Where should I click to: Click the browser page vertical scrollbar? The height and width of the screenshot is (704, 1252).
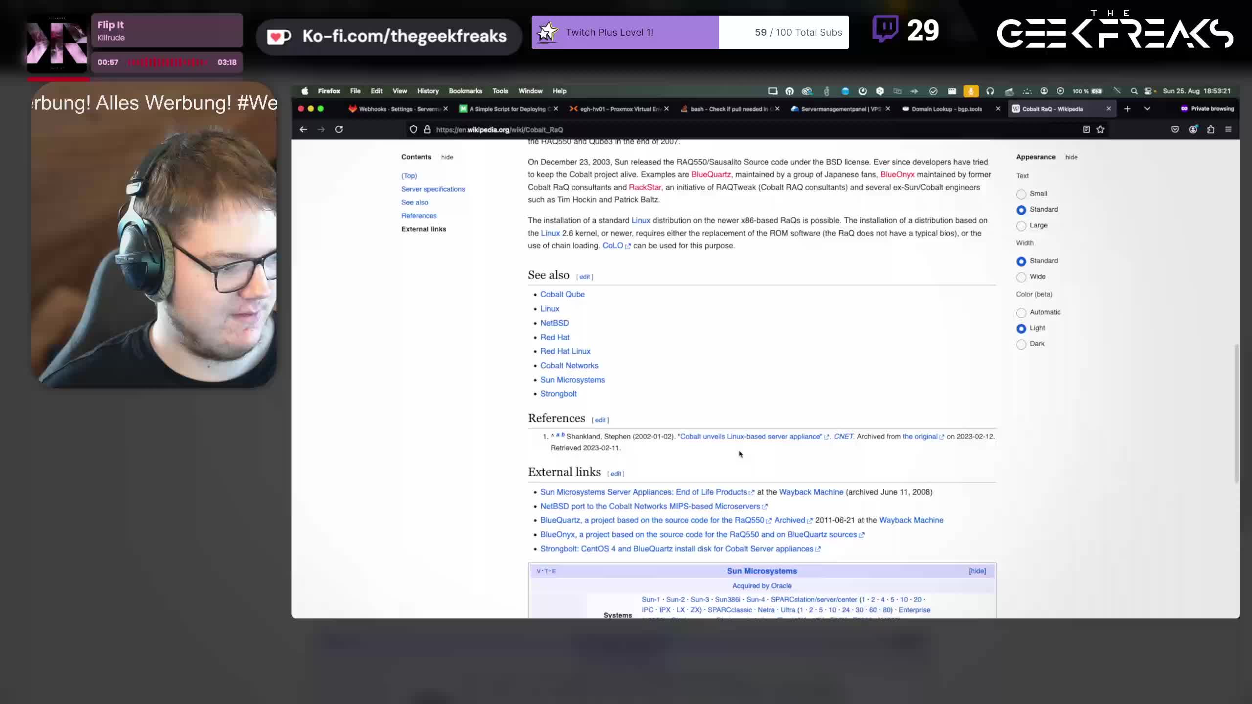[1236, 413]
